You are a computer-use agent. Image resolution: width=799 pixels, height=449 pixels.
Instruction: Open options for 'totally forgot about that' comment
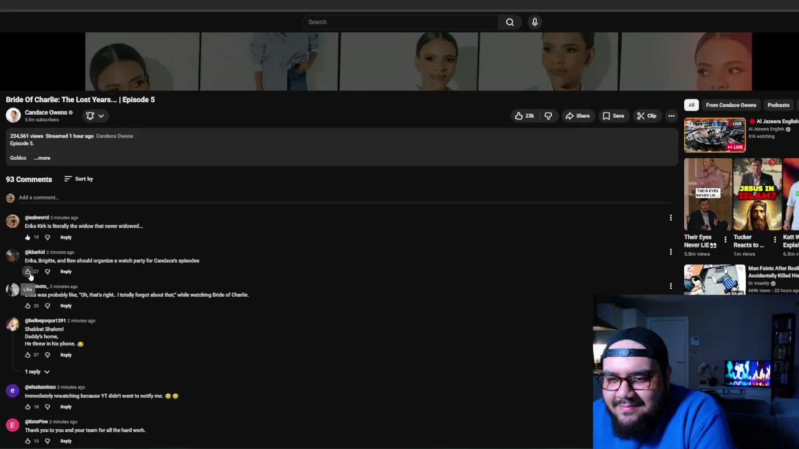(x=670, y=287)
